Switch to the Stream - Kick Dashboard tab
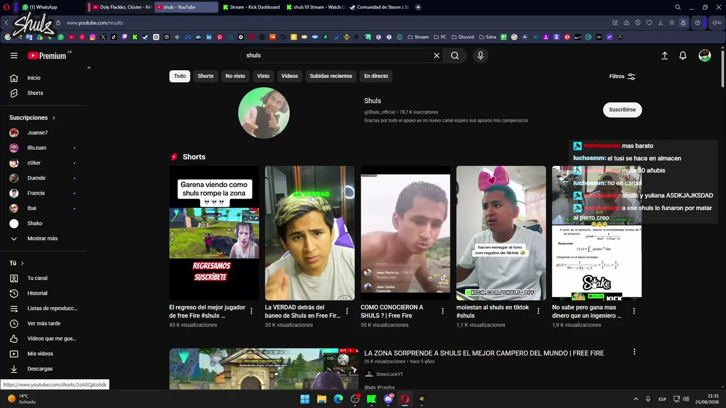This screenshot has width=726, height=408. click(252, 7)
